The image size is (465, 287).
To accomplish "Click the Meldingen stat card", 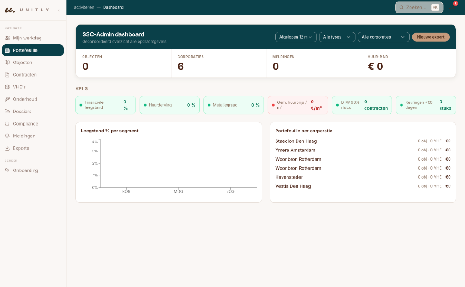I will point(313,63).
